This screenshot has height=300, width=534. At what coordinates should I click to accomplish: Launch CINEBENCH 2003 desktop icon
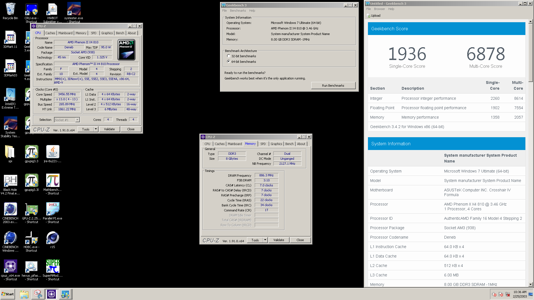point(10,213)
